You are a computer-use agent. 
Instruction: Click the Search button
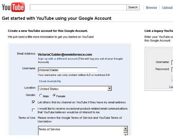pyautogui.click(x=133, y=8)
